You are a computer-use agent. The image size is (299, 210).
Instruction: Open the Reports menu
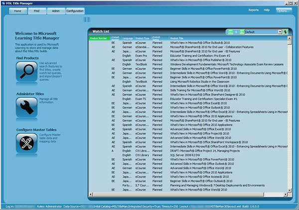[x=254, y=10]
